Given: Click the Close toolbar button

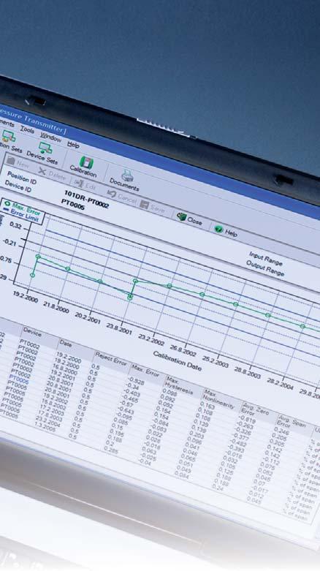Looking at the screenshot, I should click(189, 219).
